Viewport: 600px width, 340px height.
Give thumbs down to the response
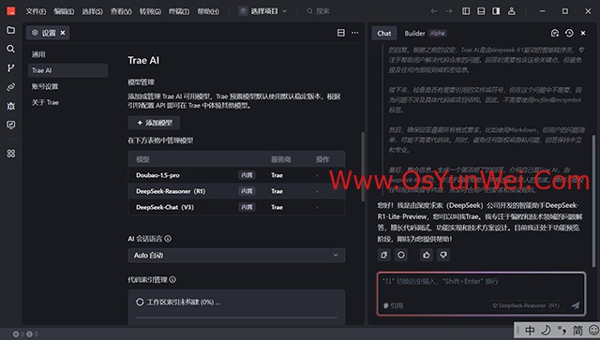coord(443,255)
